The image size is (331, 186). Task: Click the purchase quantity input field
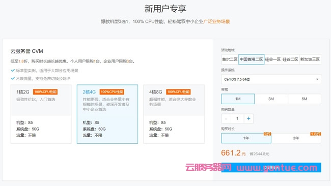[x=237, y=118]
